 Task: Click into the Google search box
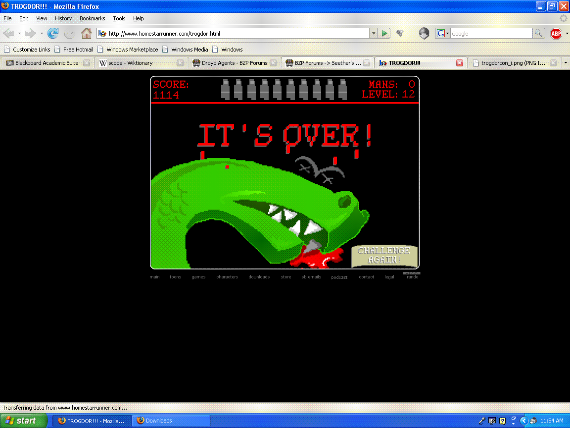point(491,34)
